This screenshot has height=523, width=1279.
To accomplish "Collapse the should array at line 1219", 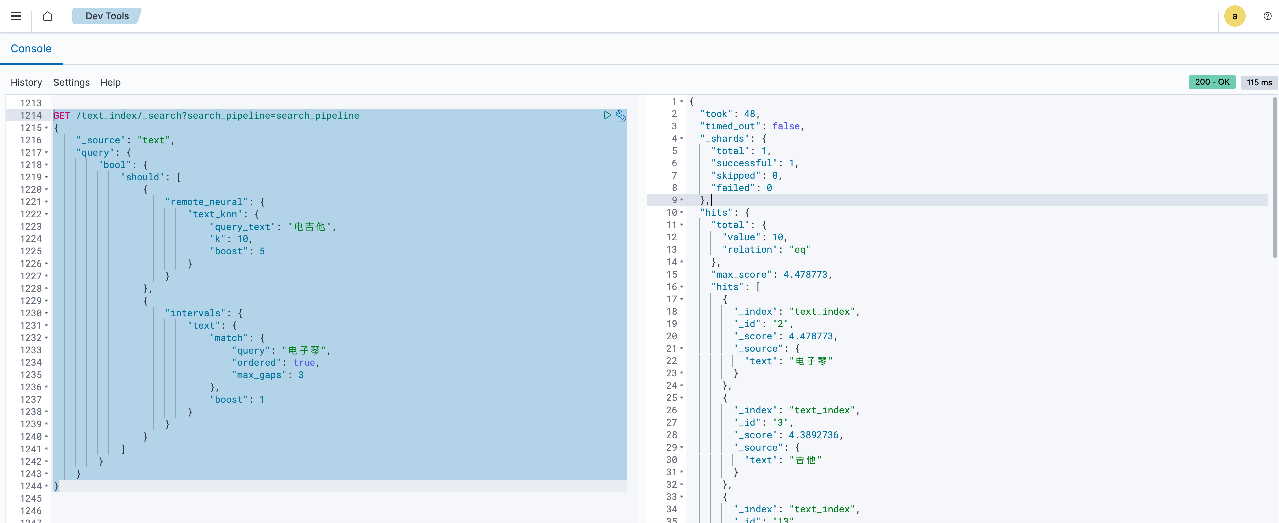I will coord(47,177).
